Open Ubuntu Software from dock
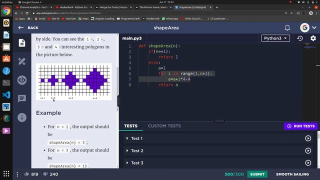Viewport: 320px width, 180px height. pos(6,59)
